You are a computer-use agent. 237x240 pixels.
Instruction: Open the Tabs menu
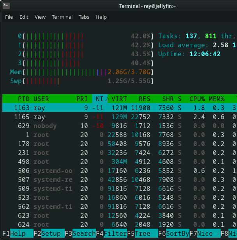coord(84,17)
